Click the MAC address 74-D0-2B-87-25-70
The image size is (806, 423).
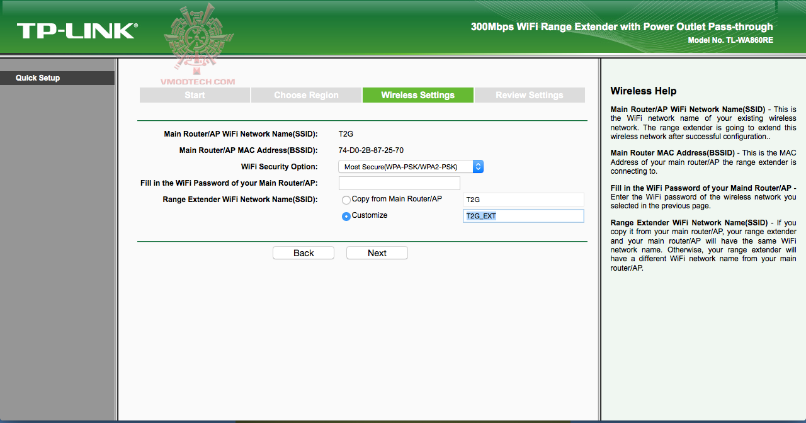(371, 150)
